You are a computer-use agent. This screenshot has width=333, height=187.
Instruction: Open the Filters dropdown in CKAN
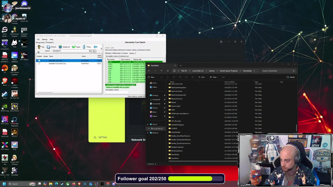[x=87, y=47]
